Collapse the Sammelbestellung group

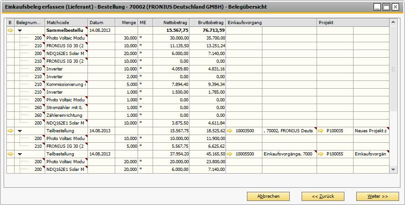[x=20, y=30]
